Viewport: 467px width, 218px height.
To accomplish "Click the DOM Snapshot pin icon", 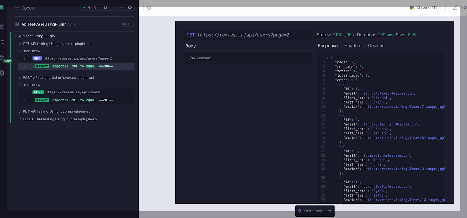I will [300, 211].
